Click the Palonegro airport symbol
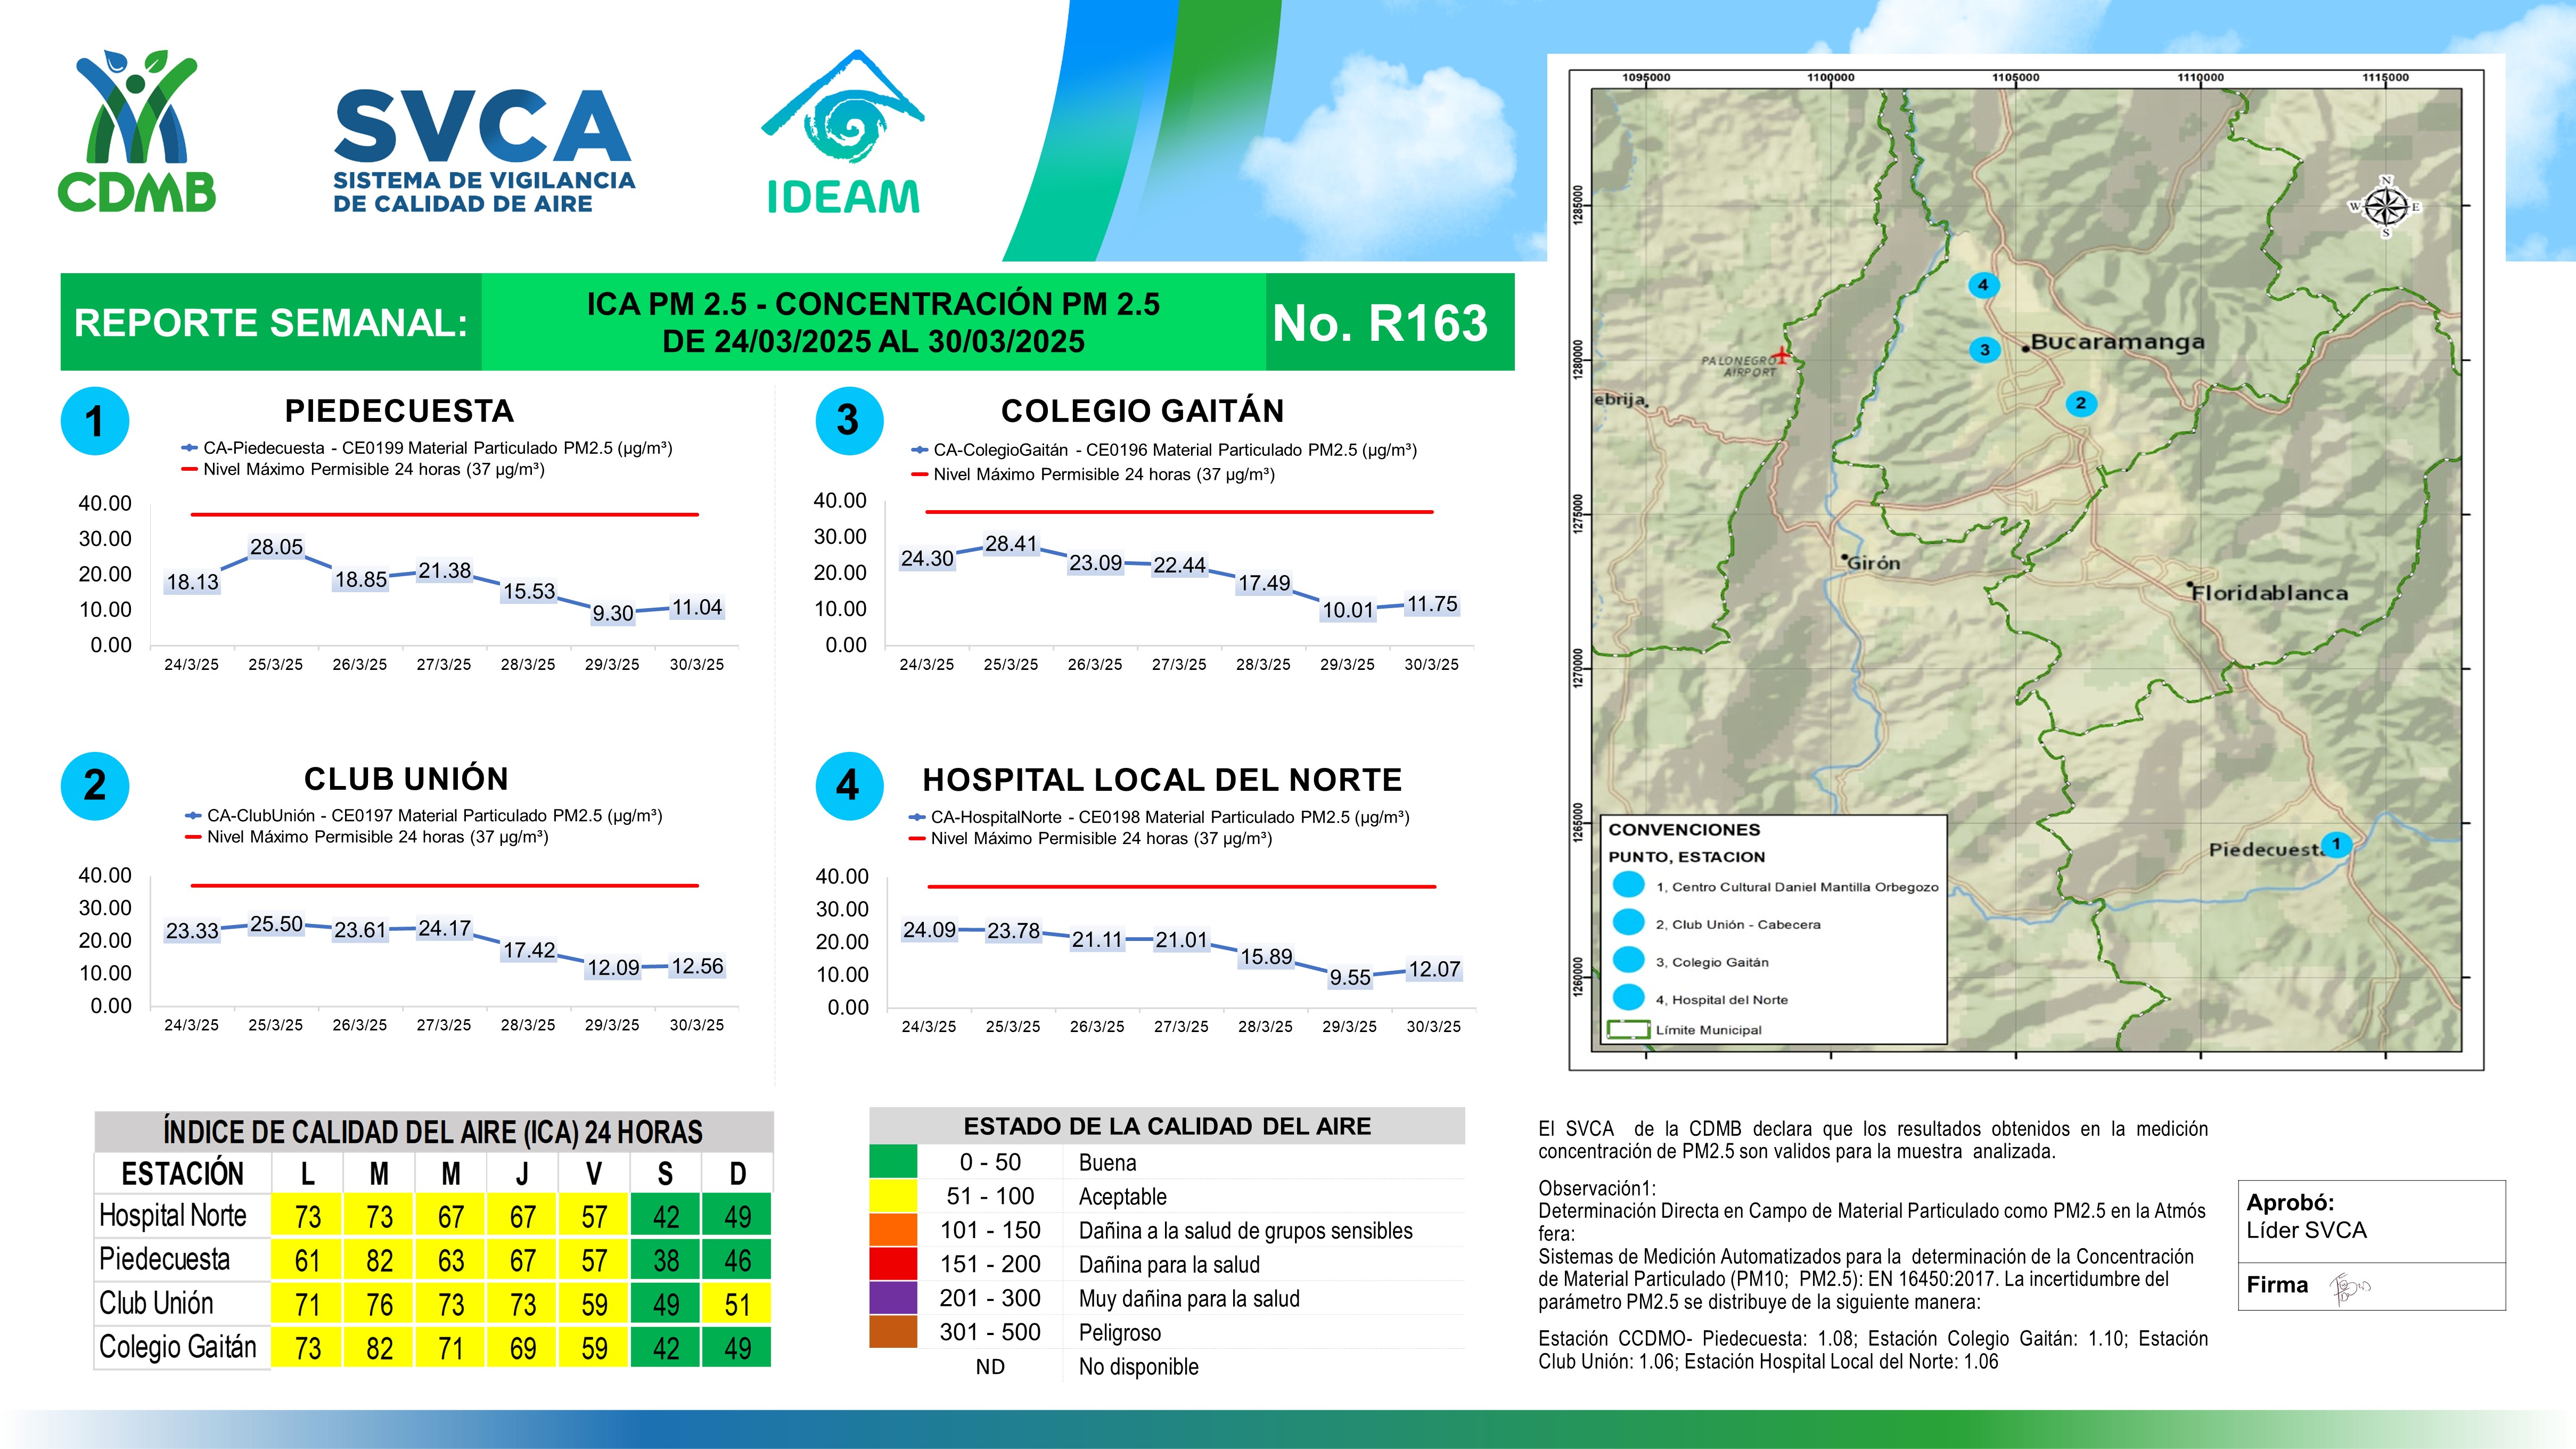Image resolution: width=2576 pixels, height=1449 pixels. (1781, 355)
